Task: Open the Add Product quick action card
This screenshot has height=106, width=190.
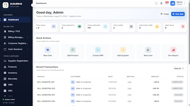Action: coord(73,52)
